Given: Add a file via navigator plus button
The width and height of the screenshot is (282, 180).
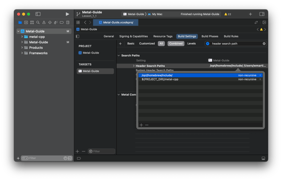Looking at the screenshot, I should tap(18, 158).
